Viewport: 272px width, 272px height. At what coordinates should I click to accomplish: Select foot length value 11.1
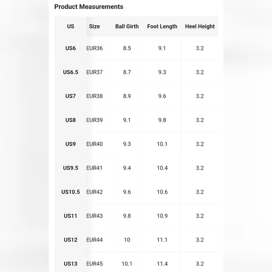pos(162,240)
